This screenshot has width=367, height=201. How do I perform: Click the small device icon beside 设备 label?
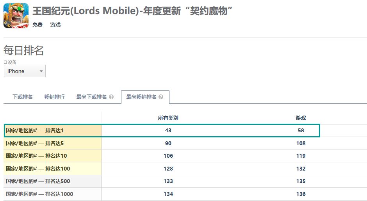[5, 62]
